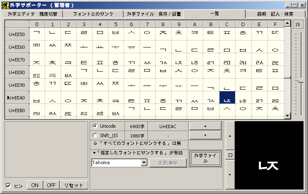
Task: Select the glyph cell at U+EE70 column F
Action: point(275,59)
